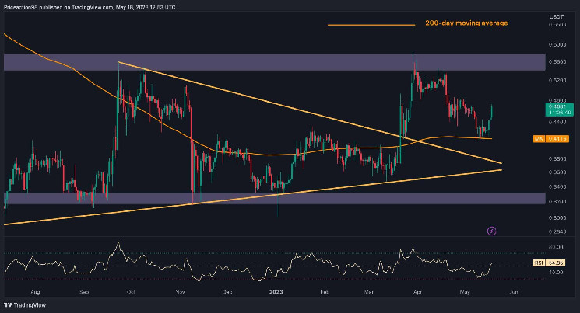Click the orange MA label tag
The image size is (580, 313).
point(538,139)
